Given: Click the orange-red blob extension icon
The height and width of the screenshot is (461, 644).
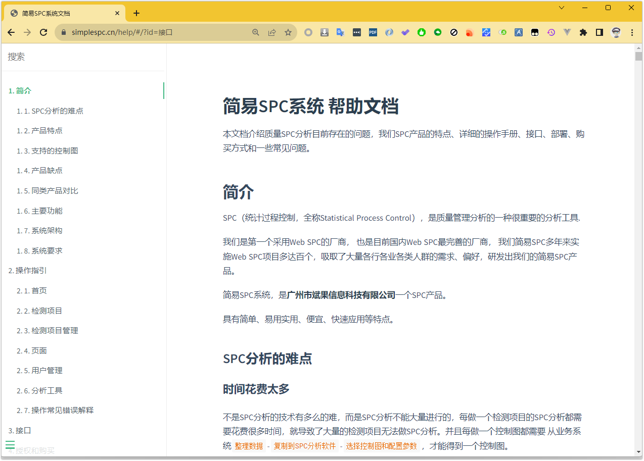Looking at the screenshot, I should point(470,32).
